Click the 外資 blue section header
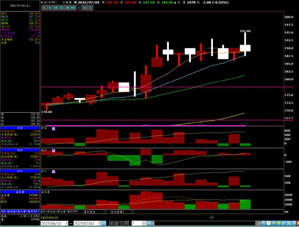 (20, 128)
